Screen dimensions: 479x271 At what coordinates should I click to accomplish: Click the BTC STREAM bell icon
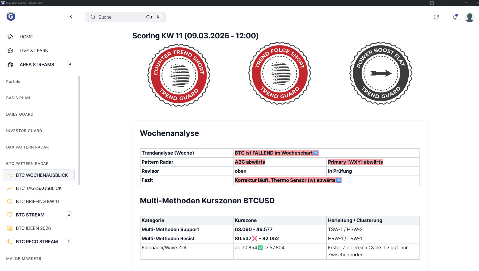tap(10, 215)
